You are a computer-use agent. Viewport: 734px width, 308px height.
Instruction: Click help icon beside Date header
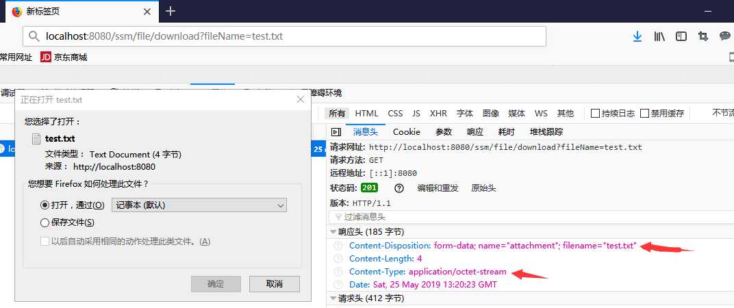click(338, 285)
